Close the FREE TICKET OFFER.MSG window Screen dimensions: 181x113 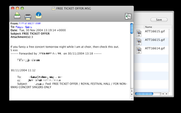(x=13, y=8)
